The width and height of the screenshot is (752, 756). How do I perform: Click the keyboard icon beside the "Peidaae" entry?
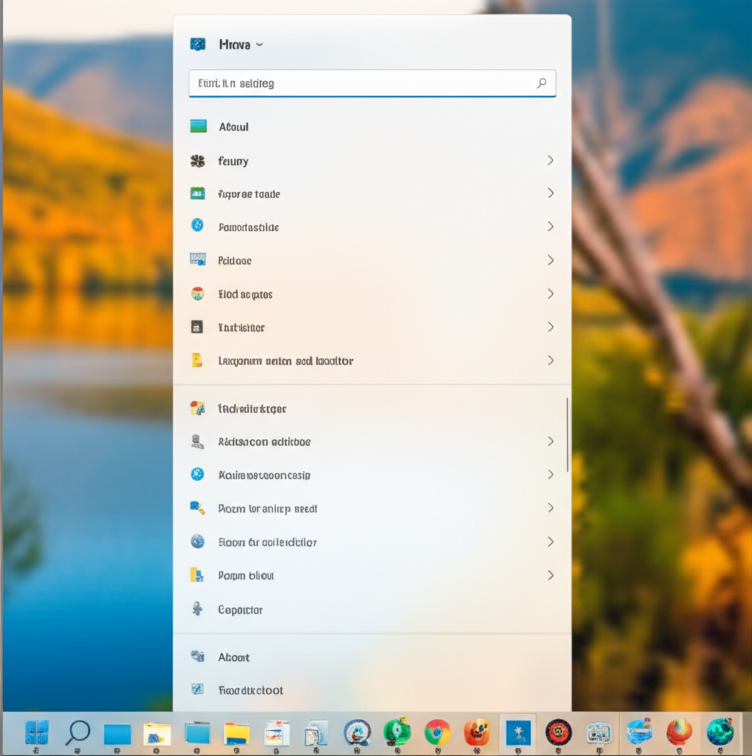point(197,260)
